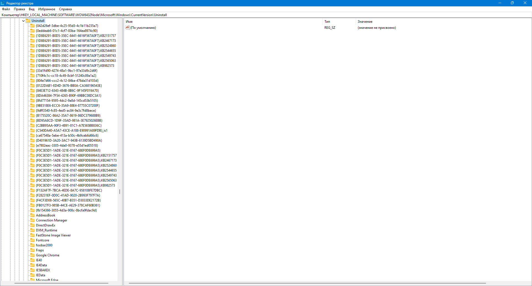This screenshot has height=286, width=532.
Task: Click the tree pane horizontal scrollbar
Action: pyautogui.click(x=61, y=283)
